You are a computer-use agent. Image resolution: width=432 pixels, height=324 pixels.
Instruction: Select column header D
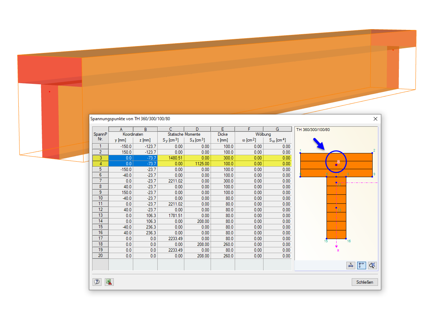click(197, 129)
